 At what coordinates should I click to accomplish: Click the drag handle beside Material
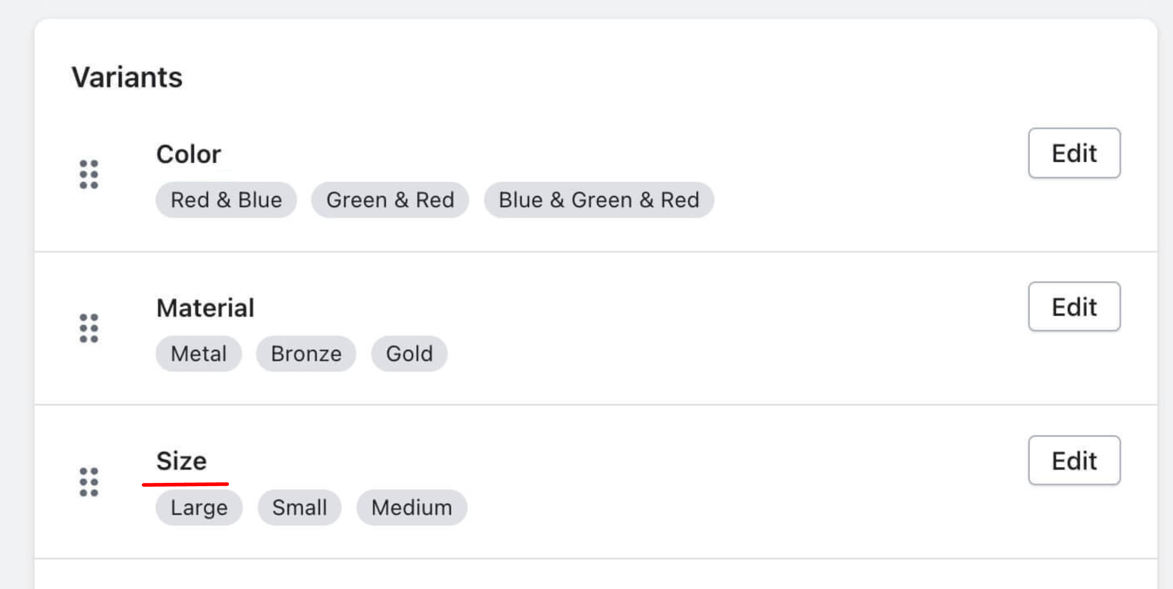click(x=89, y=328)
